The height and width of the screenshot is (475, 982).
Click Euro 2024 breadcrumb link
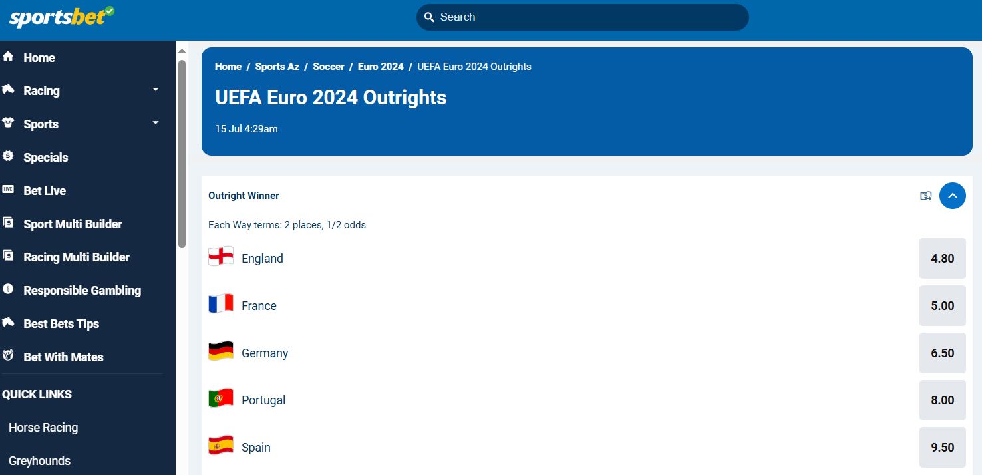pyautogui.click(x=381, y=67)
